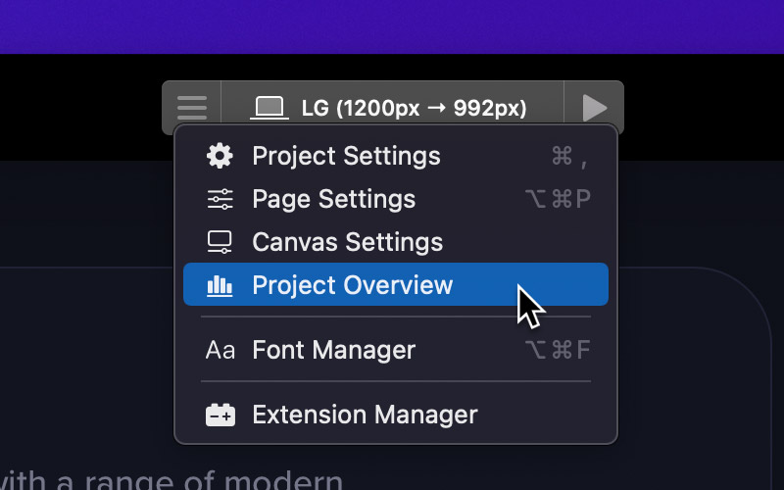Click the ⌥⌘P shortcut hint
Image resolution: width=784 pixels, height=490 pixels.
[x=558, y=199]
